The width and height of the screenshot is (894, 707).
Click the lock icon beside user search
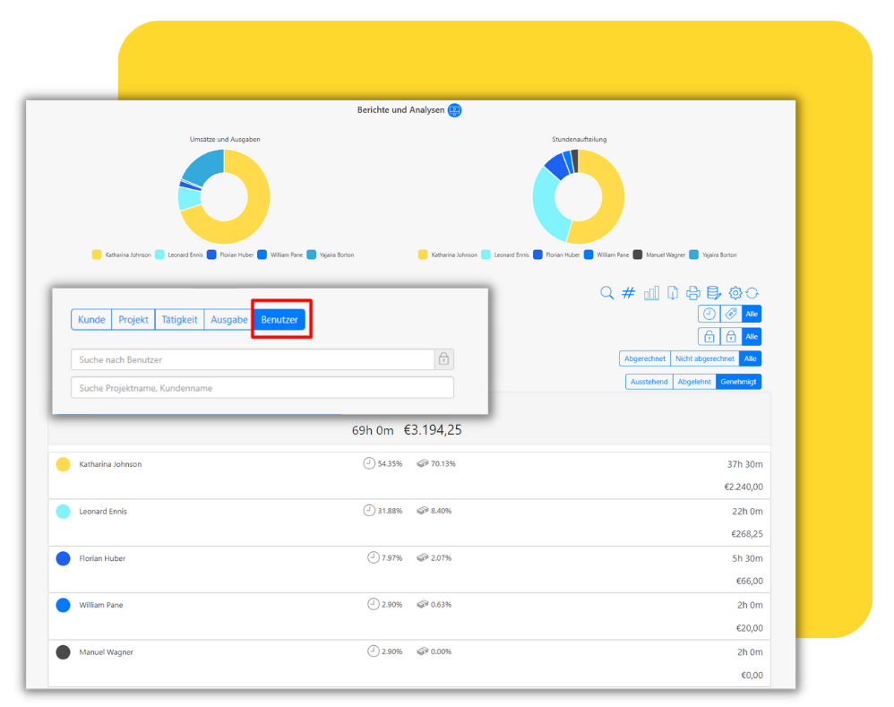click(x=443, y=359)
